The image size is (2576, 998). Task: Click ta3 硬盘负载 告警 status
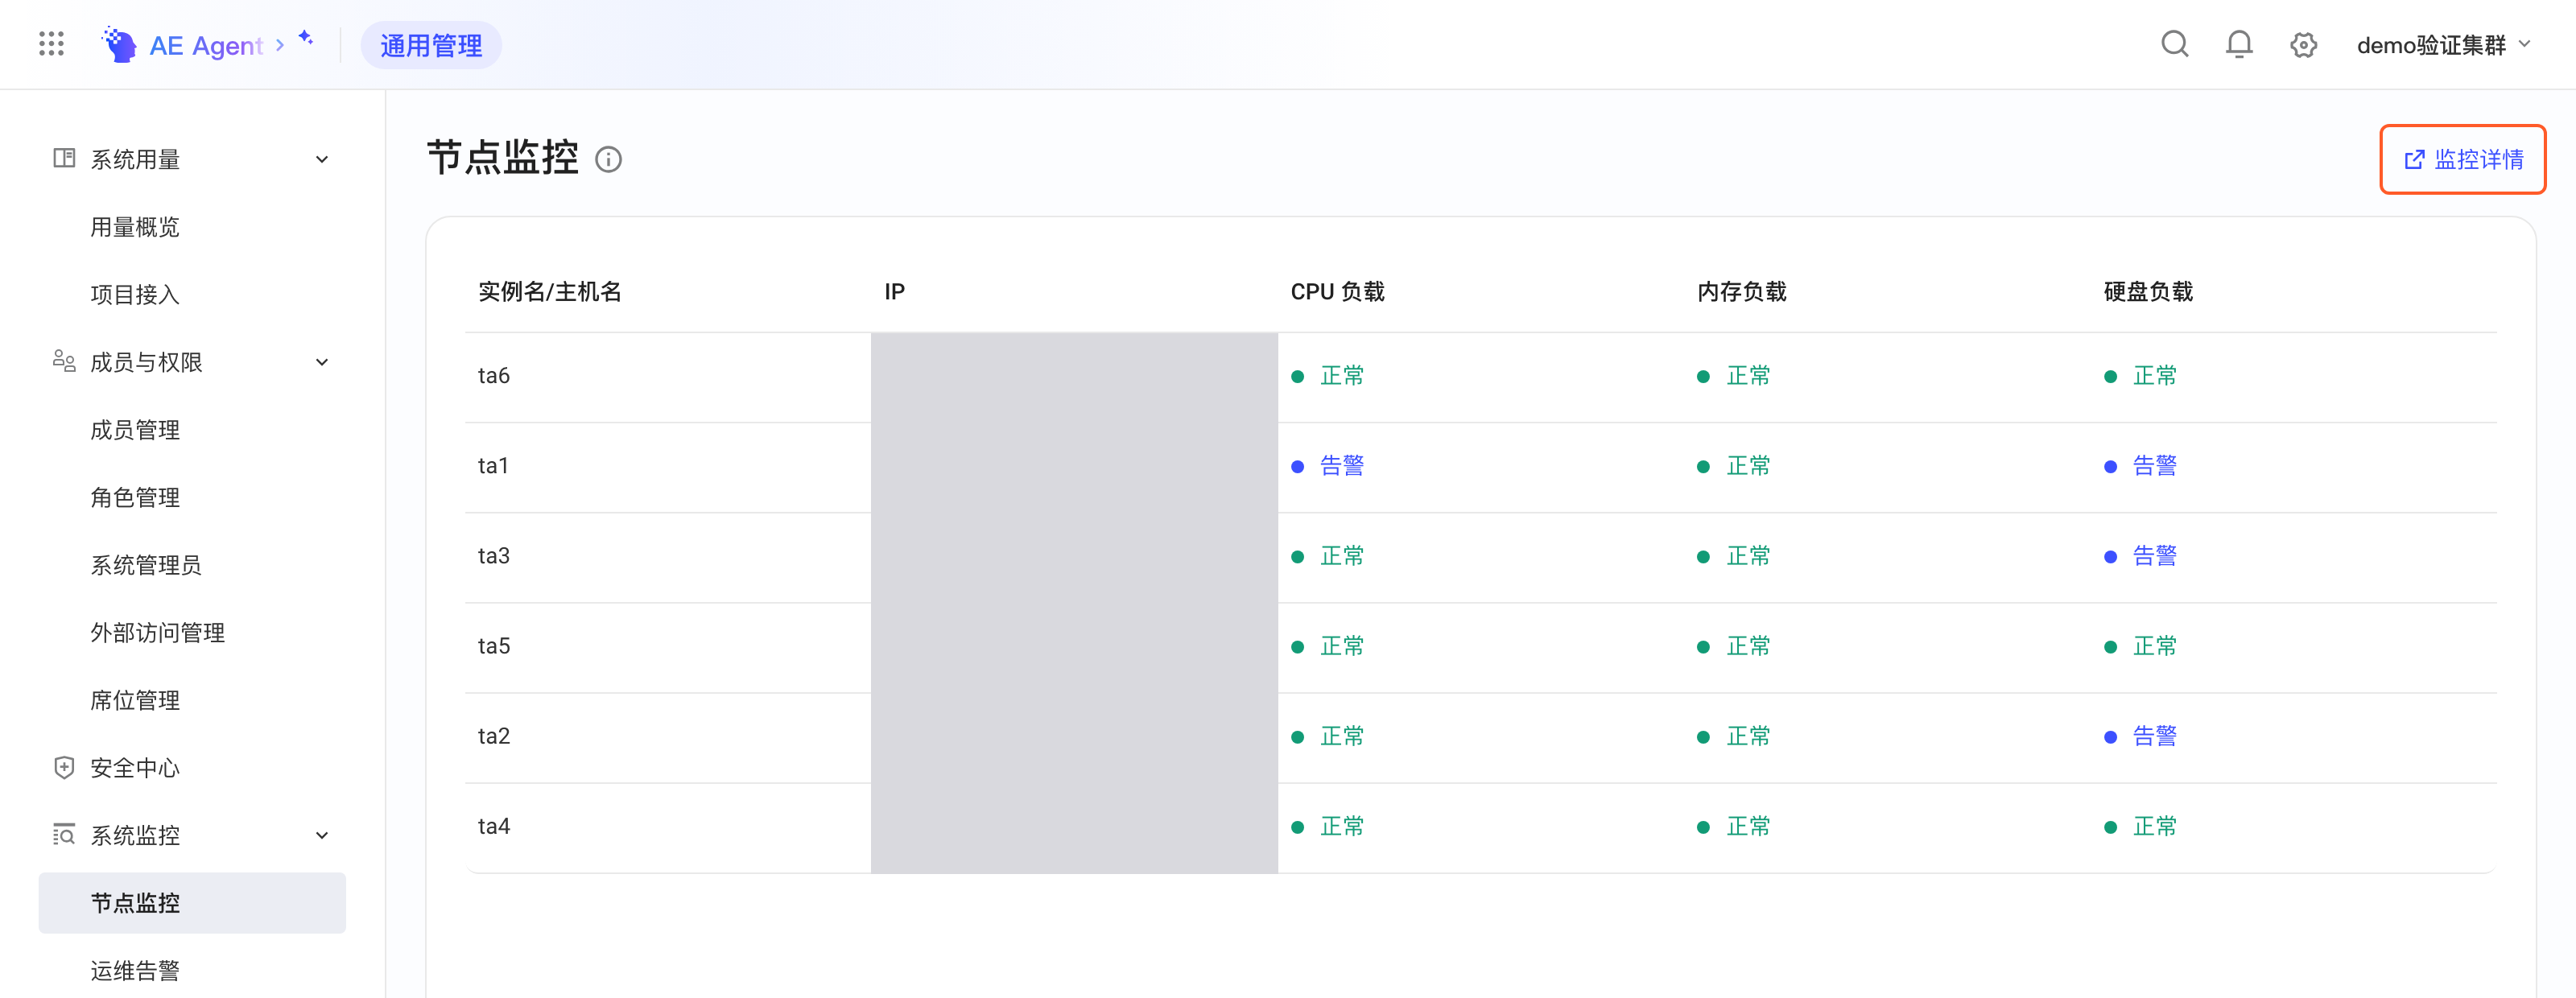click(2141, 555)
